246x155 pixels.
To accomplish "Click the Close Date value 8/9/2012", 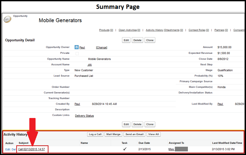I will click(223, 59).
